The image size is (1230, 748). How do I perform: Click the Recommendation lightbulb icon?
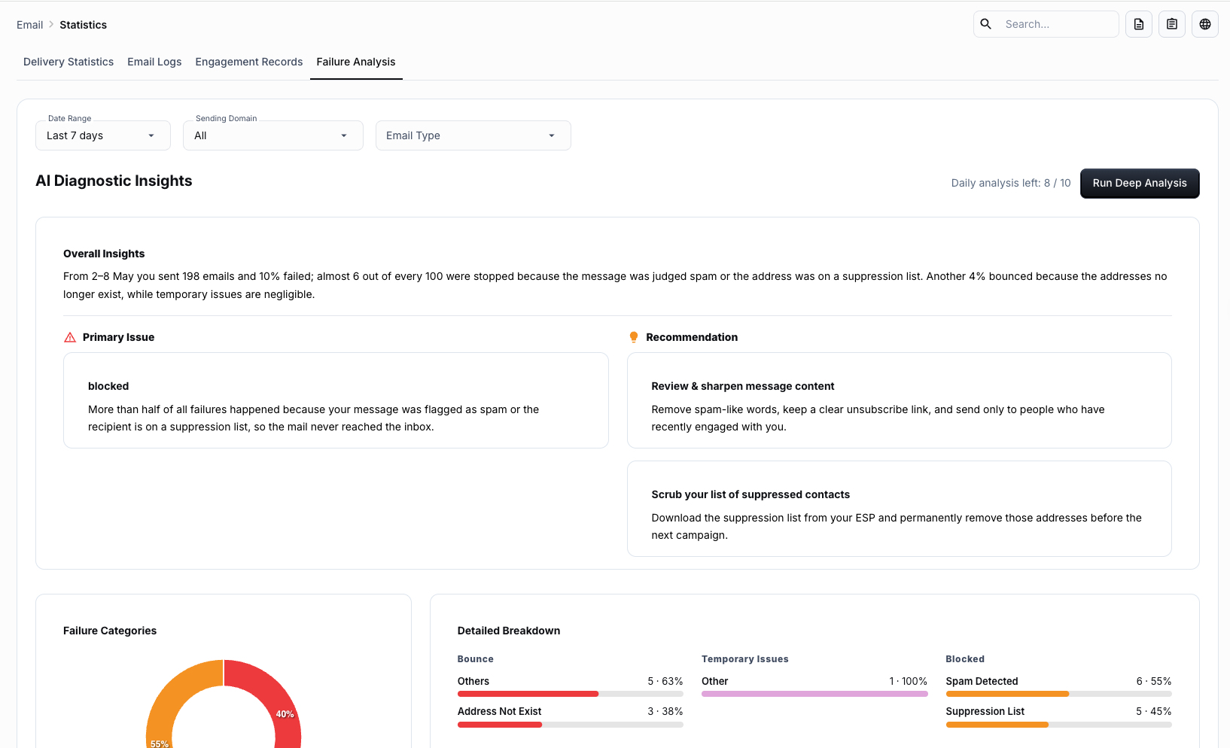coord(634,337)
